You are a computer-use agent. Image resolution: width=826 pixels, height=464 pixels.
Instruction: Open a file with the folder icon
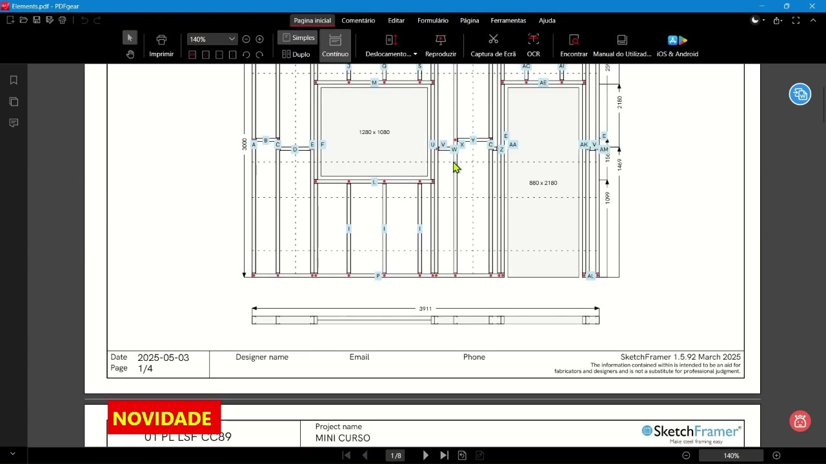pyautogui.click(x=23, y=20)
